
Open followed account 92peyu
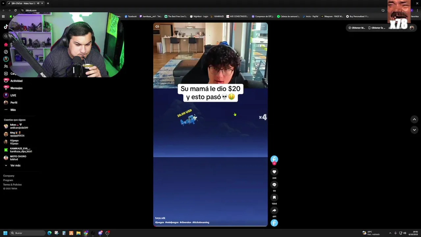(11, 142)
